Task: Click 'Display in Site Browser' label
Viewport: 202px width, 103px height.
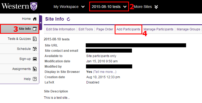Action: click(x=62, y=72)
